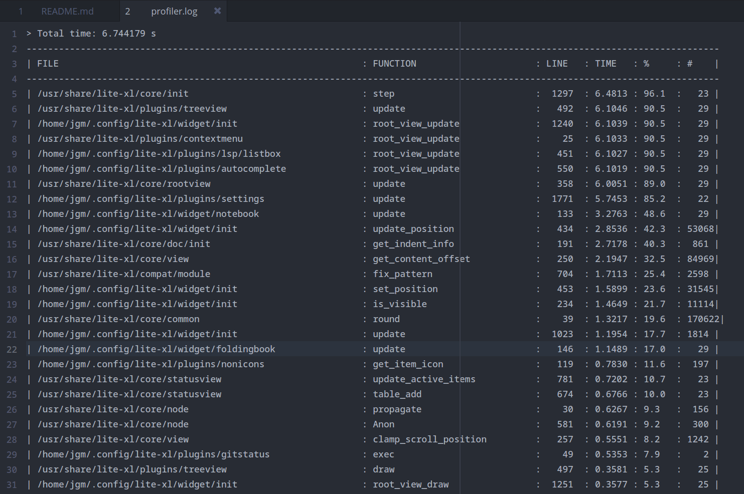Click the widget/notebook file path

click(x=148, y=214)
